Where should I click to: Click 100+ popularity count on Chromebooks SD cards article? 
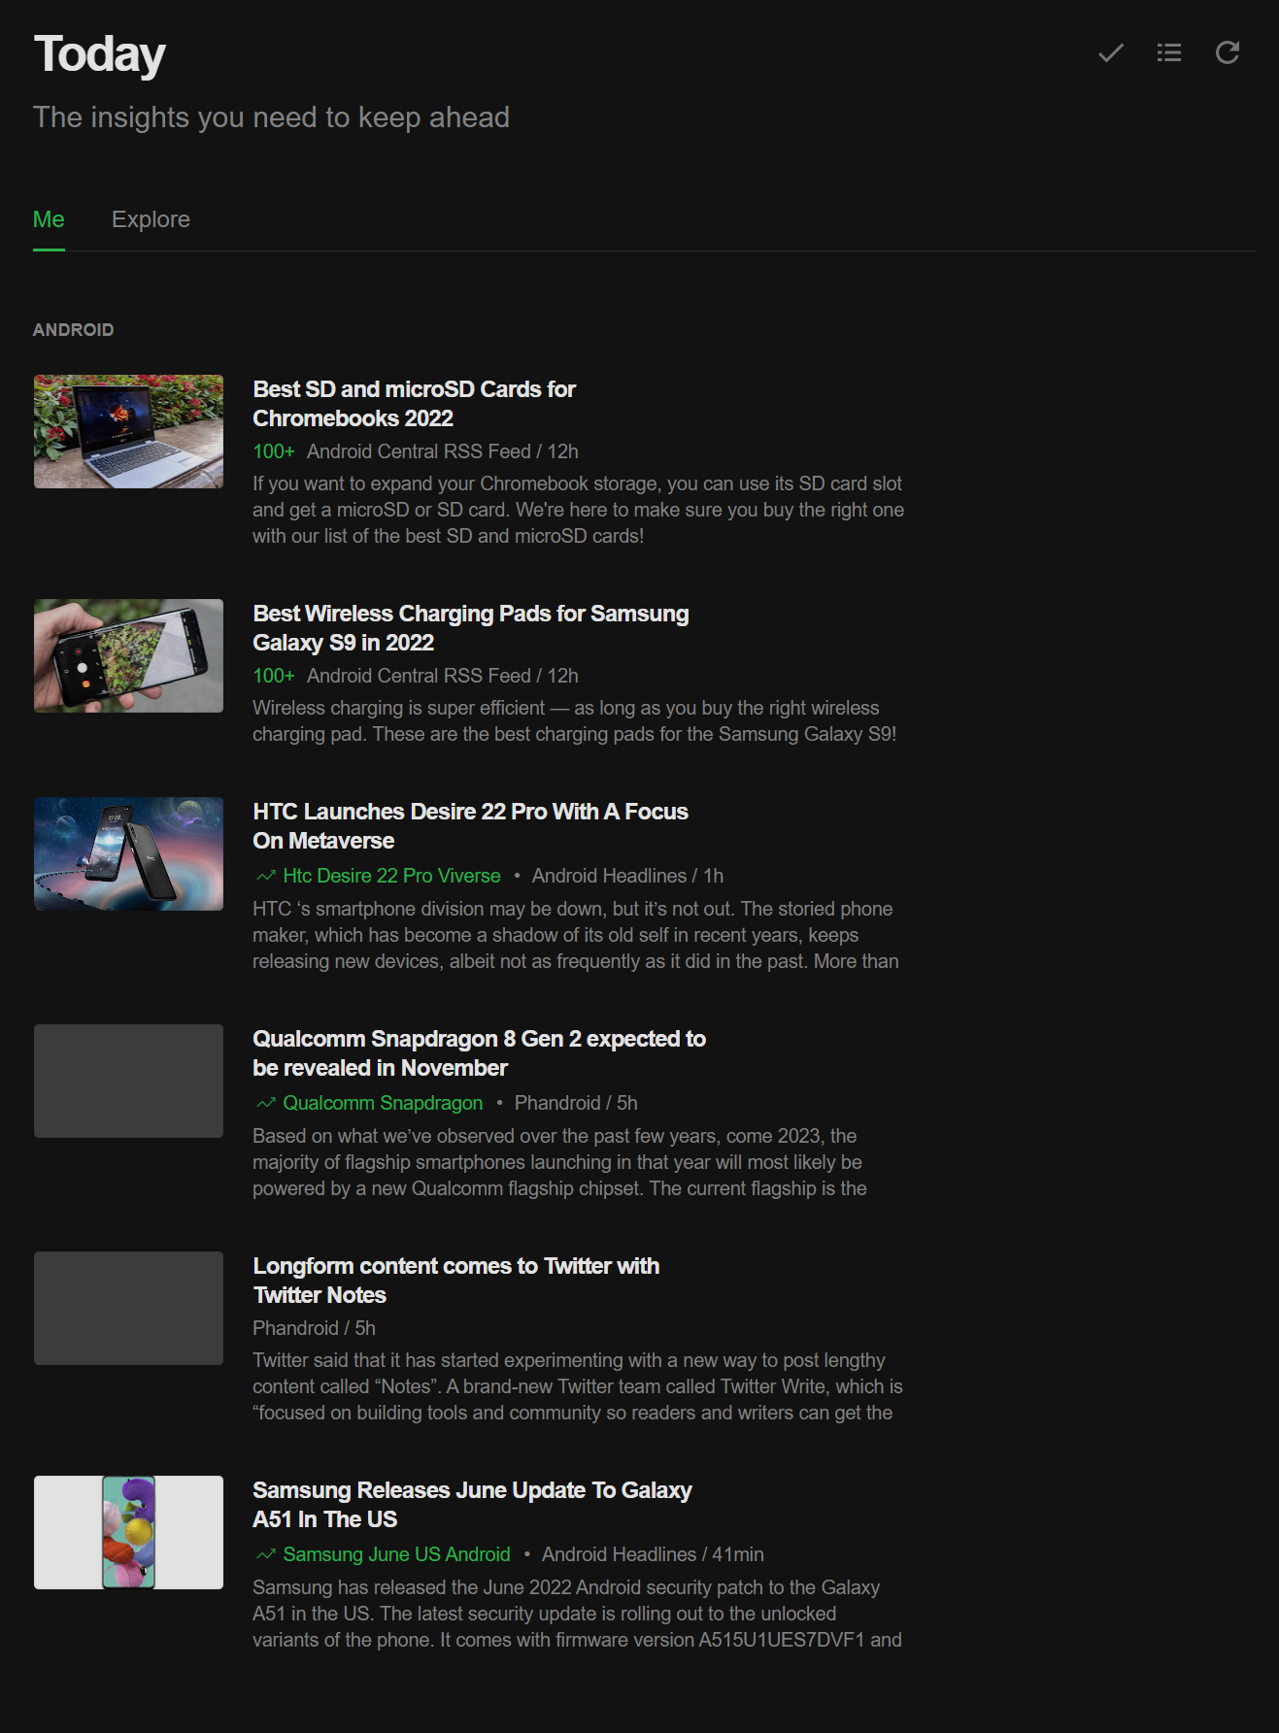pyautogui.click(x=273, y=451)
